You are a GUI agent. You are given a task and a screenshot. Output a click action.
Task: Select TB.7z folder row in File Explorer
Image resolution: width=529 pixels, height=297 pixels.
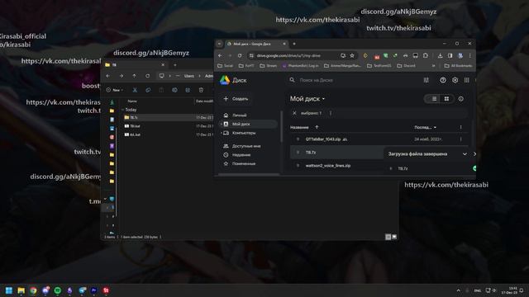click(168, 117)
